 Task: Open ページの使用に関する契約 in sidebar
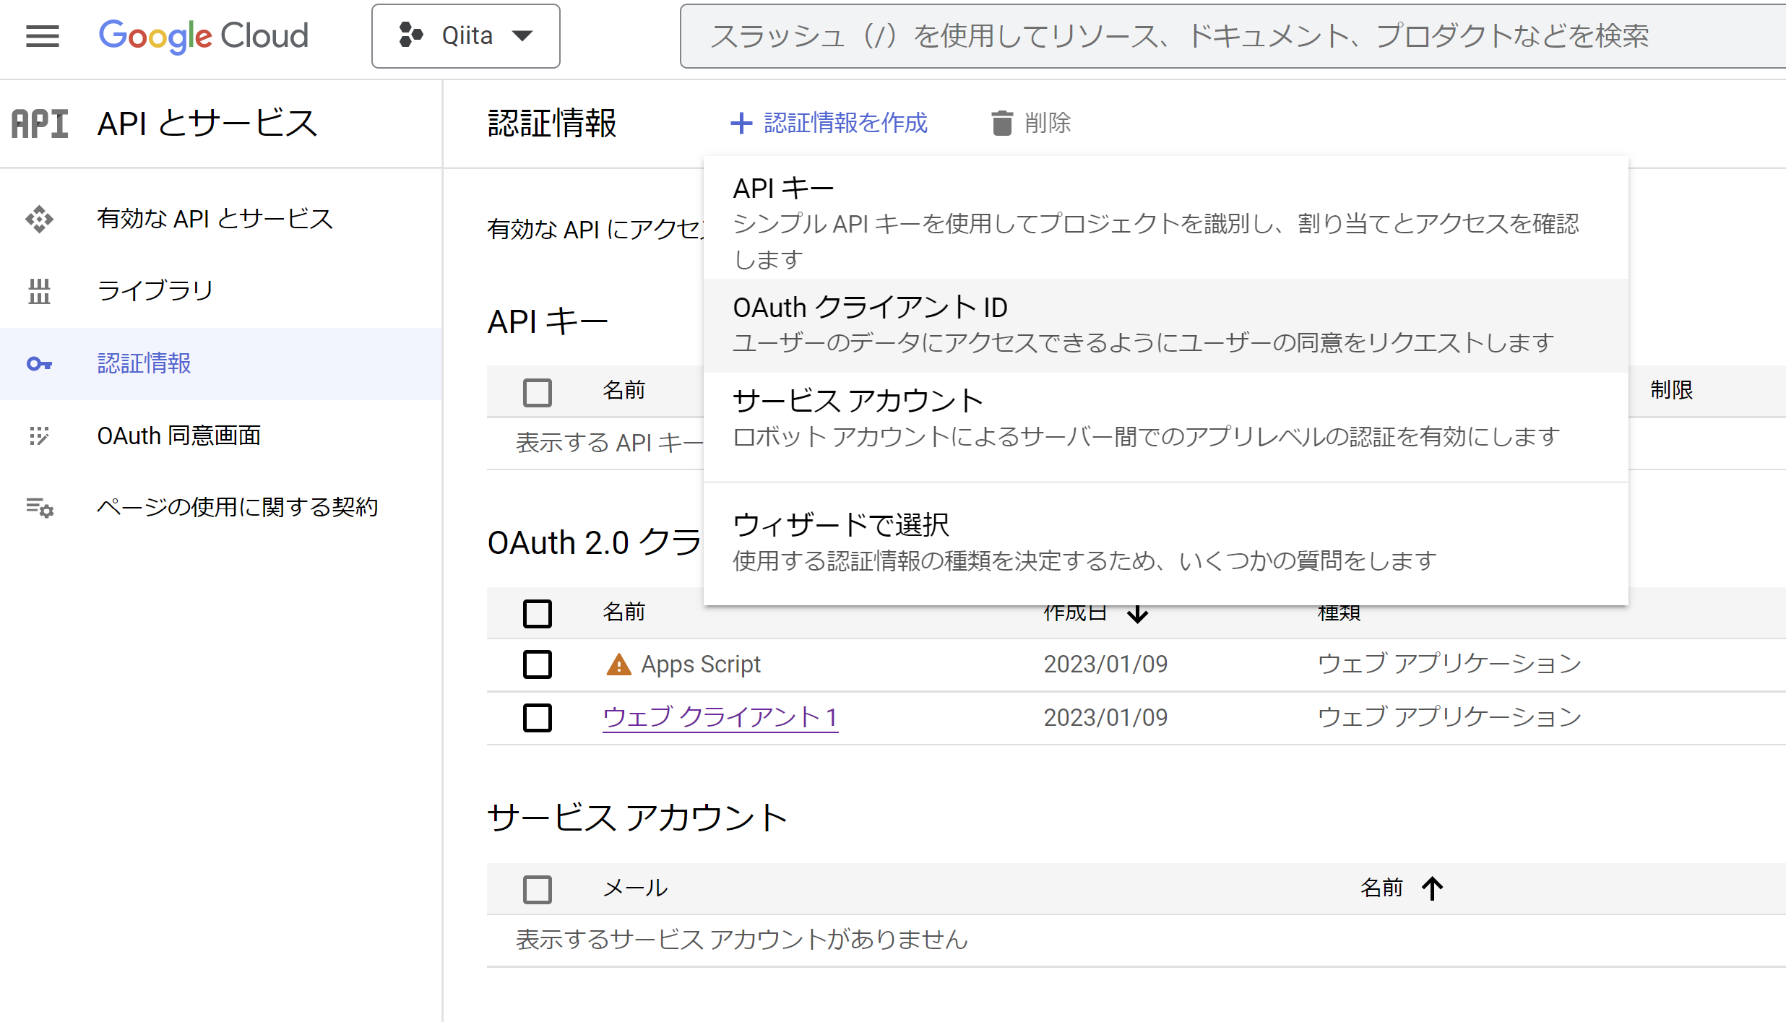(237, 508)
